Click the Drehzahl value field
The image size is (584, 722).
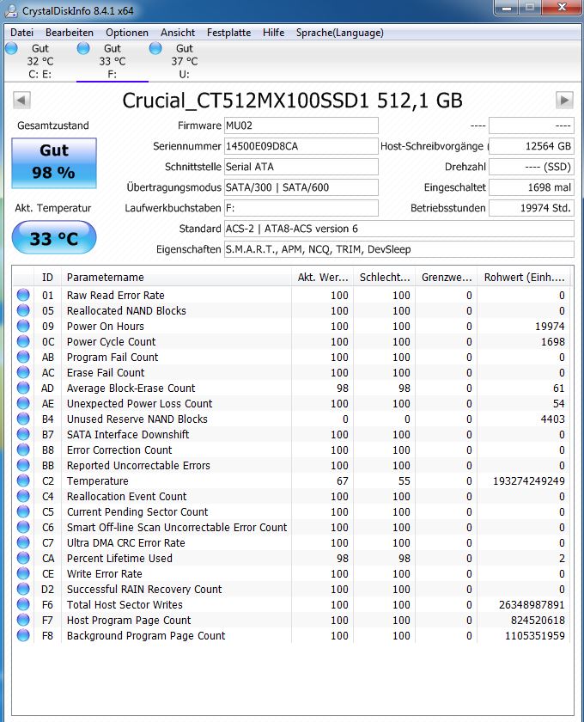pos(532,167)
